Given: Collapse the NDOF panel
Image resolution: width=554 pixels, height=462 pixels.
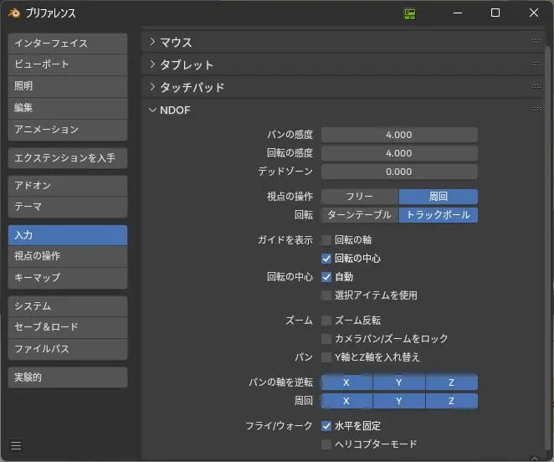Looking at the screenshot, I should pos(152,110).
